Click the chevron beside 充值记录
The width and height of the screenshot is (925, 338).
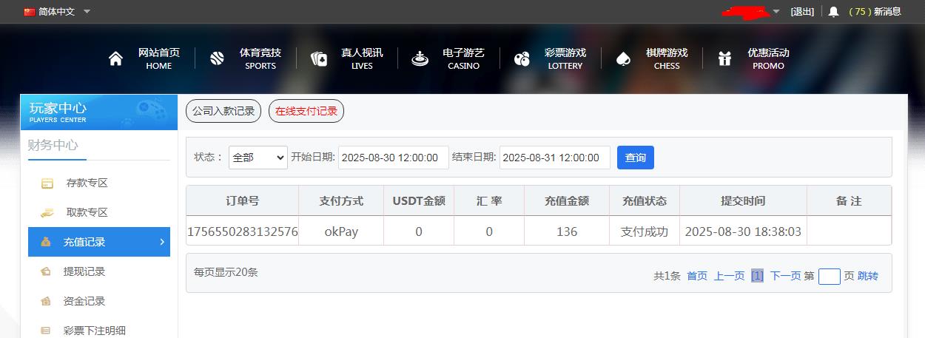pyautogui.click(x=162, y=241)
